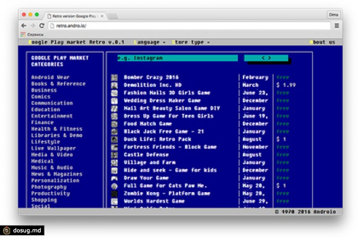Screen dimensions: 358x238
Task: Click the browser forward arrow
Action: pos(33,26)
